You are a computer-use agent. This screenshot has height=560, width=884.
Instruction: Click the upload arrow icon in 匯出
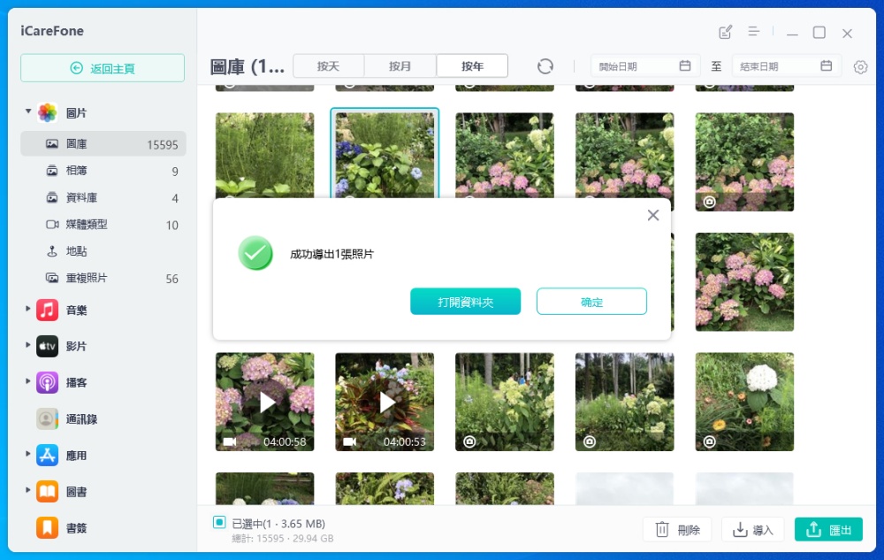[x=813, y=529]
